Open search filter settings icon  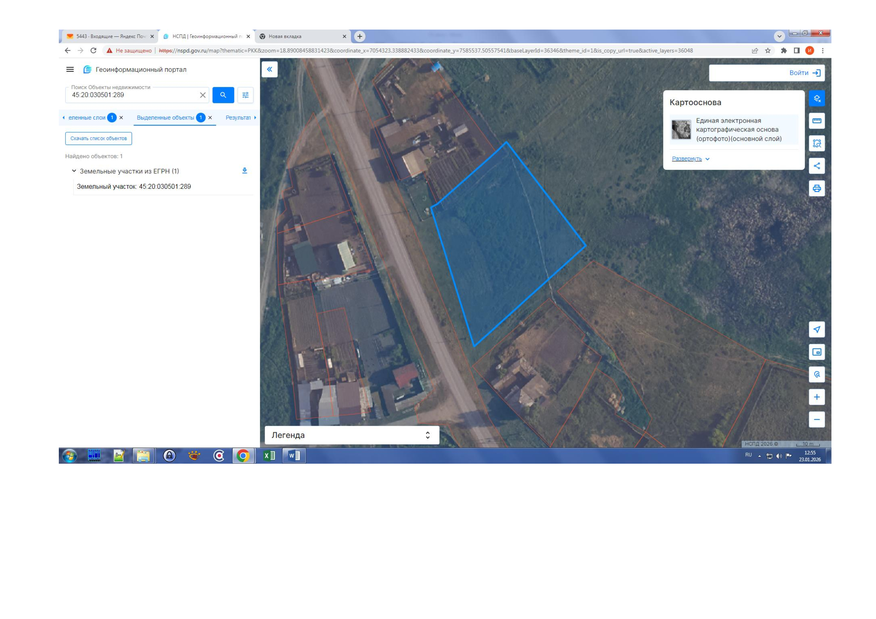(x=245, y=95)
